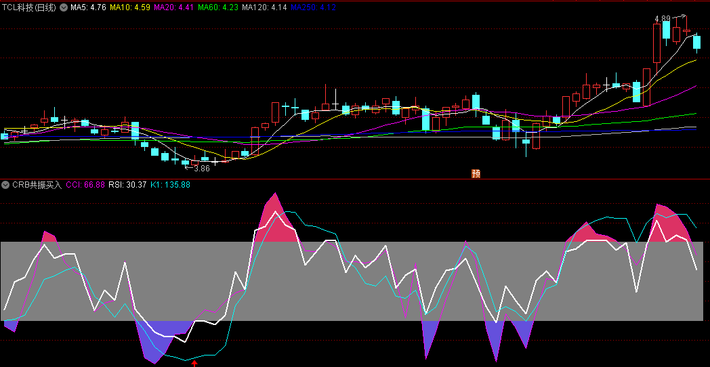Viewport: 710px width, 367px height.
Task: Click the red buy-signal arrow in the indicator panel
Action: tap(194, 363)
